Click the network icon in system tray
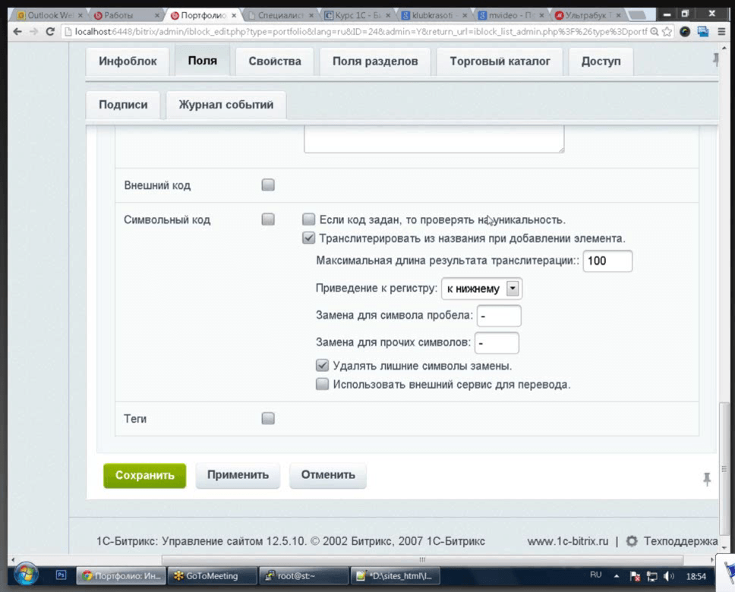Screen dimensions: 735x592 (x=651, y=576)
